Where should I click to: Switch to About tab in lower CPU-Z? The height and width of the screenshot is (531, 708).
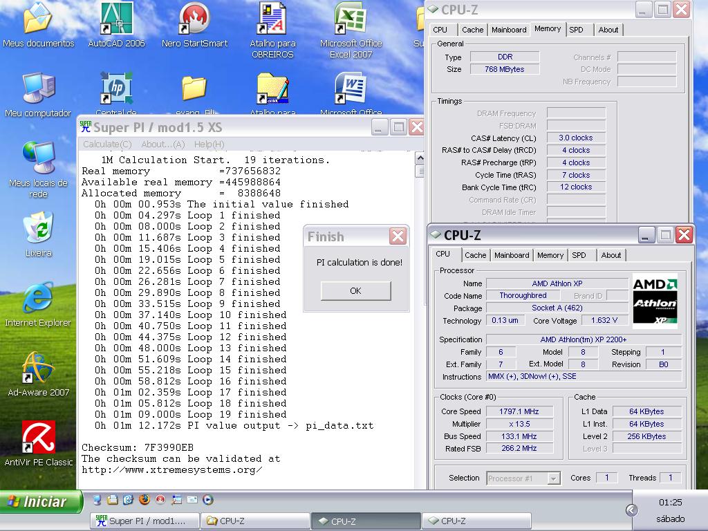point(611,255)
